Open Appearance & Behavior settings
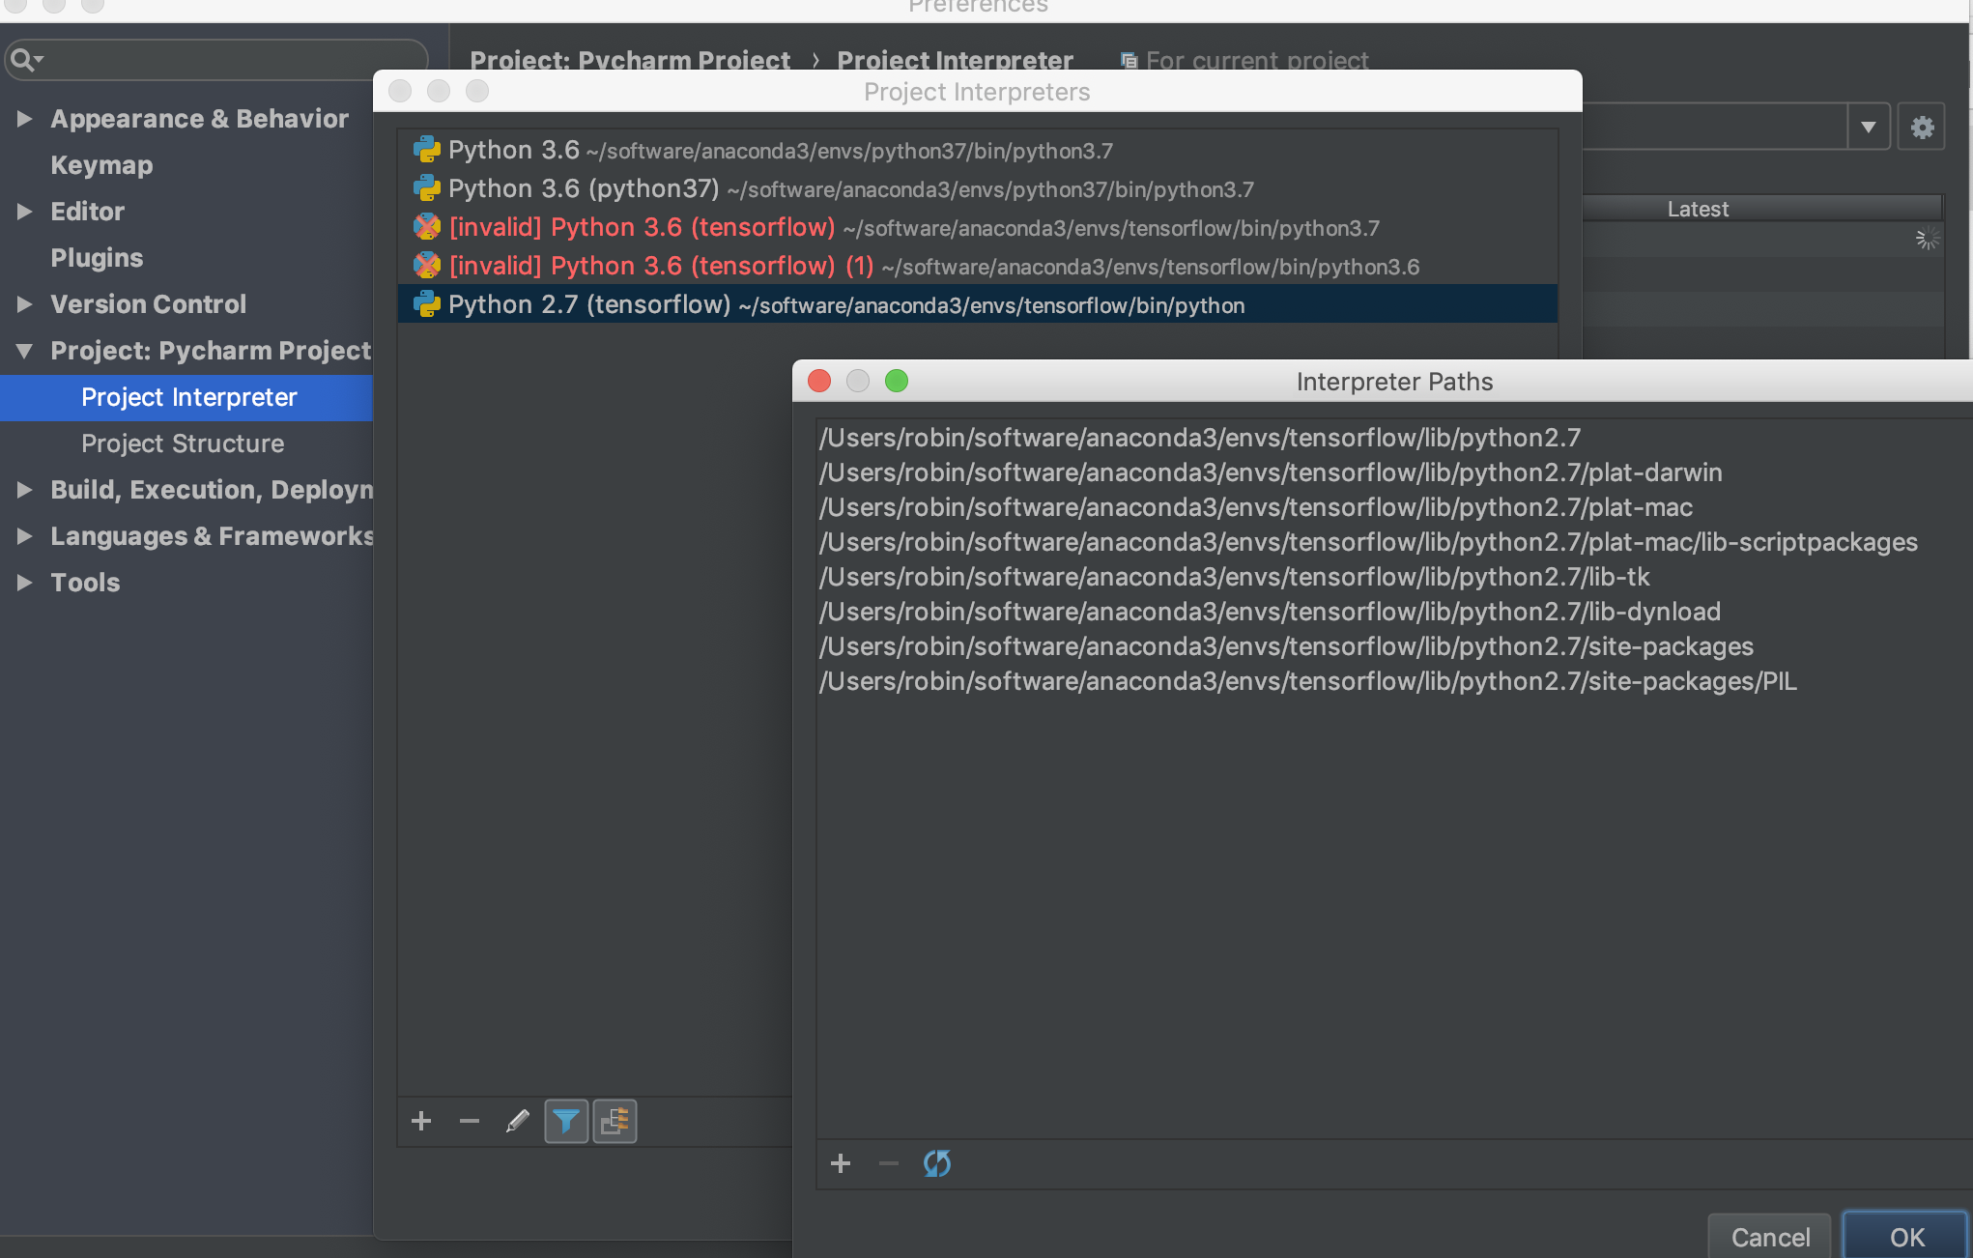Viewport: 1973px width, 1258px height. click(x=199, y=119)
